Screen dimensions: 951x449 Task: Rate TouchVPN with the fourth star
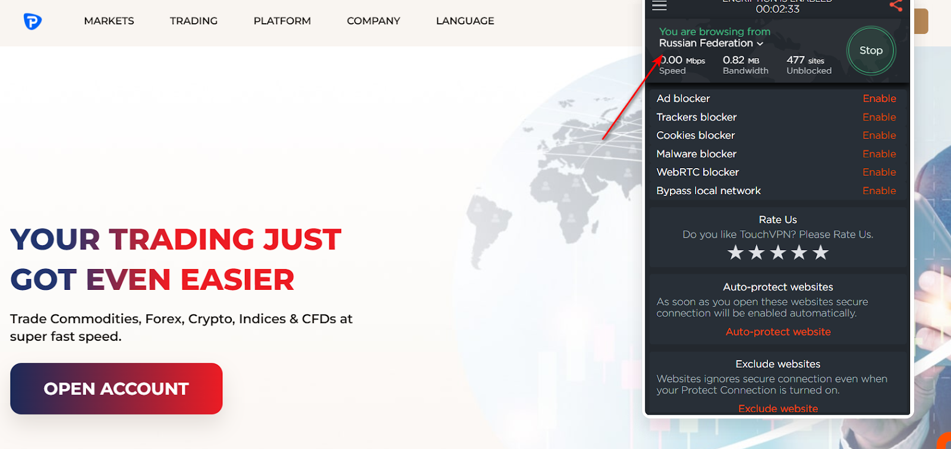click(x=799, y=253)
